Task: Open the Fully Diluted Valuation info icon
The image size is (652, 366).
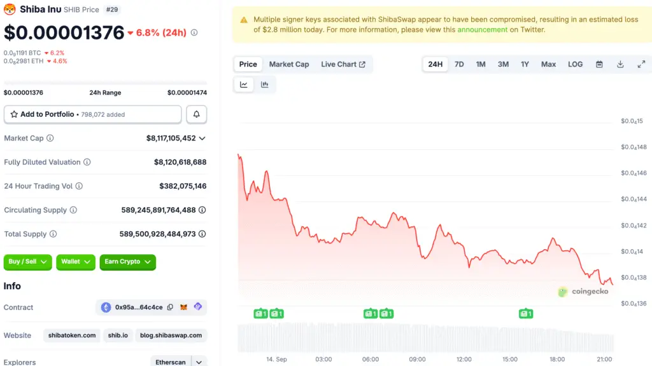Action: tap(87, 162)
